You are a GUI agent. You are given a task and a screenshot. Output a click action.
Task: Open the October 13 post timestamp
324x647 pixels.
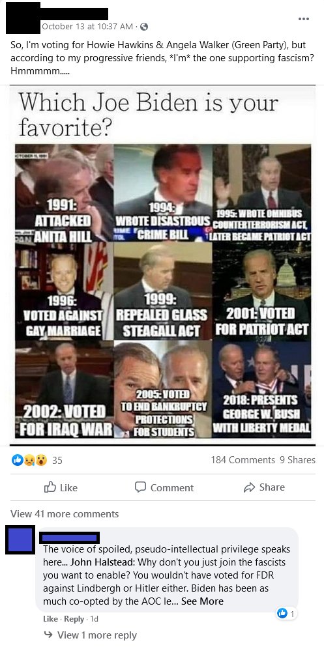coord(87,27)
